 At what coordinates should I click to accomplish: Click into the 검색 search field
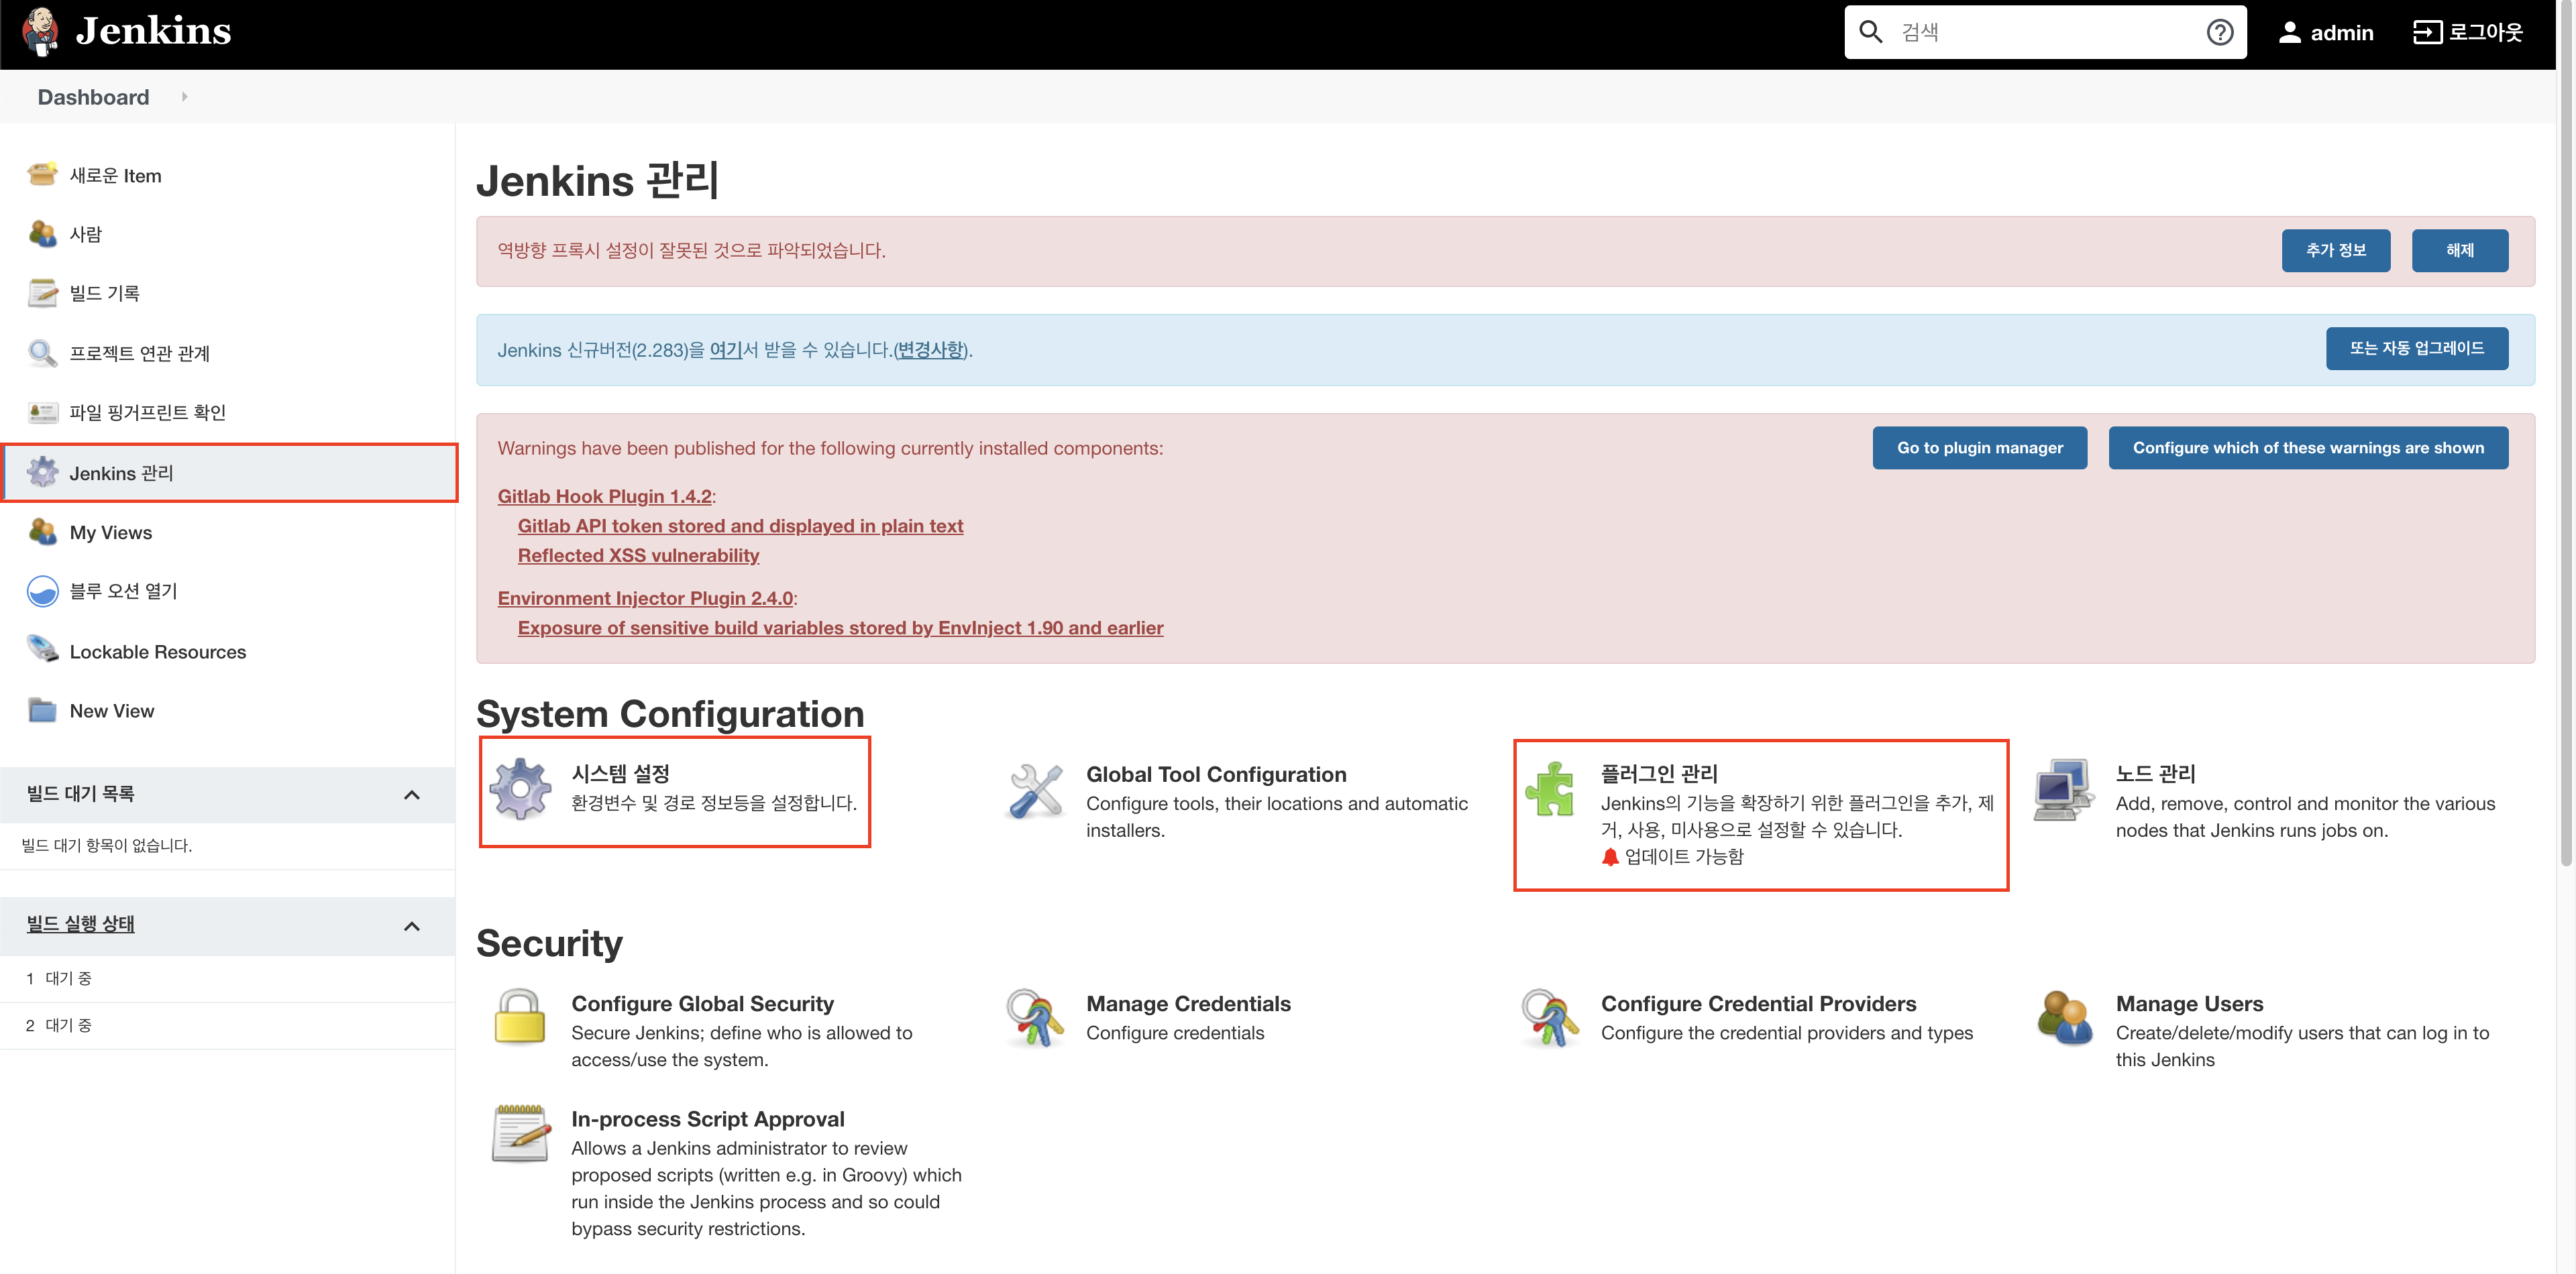tap(2045, 32)
